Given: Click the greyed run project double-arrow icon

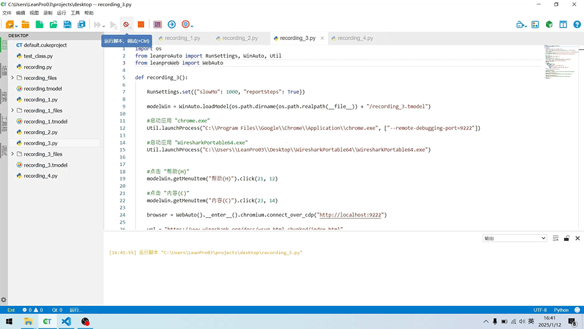Looking at the screenshot, I should coord(97,24).
